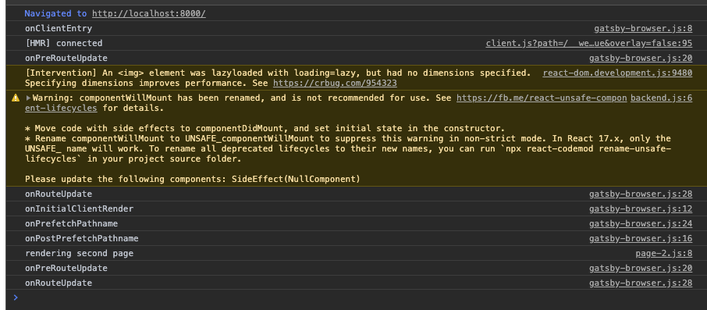Screen dimensions: 707x310
Task: Open gatsby-browser.js:16 for onPostPrefetchPathname
Action: coord(641,238)
